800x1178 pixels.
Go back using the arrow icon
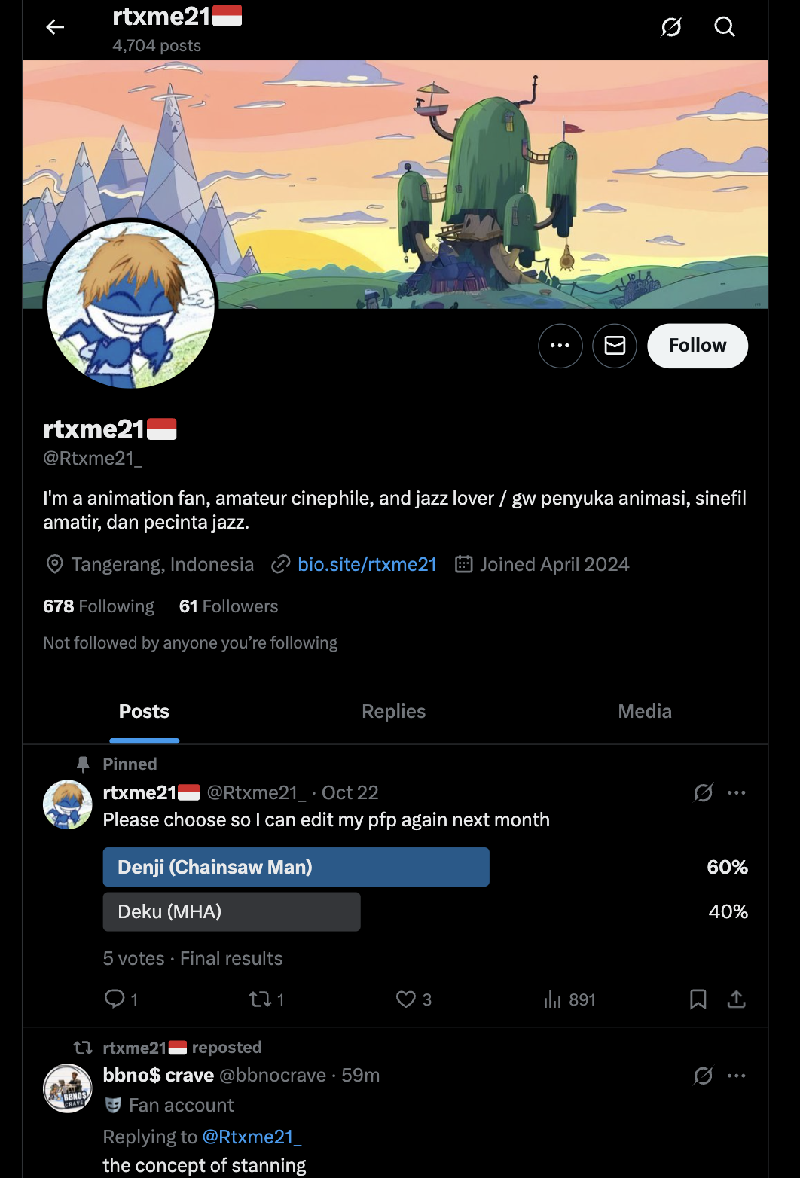[55, 28]
